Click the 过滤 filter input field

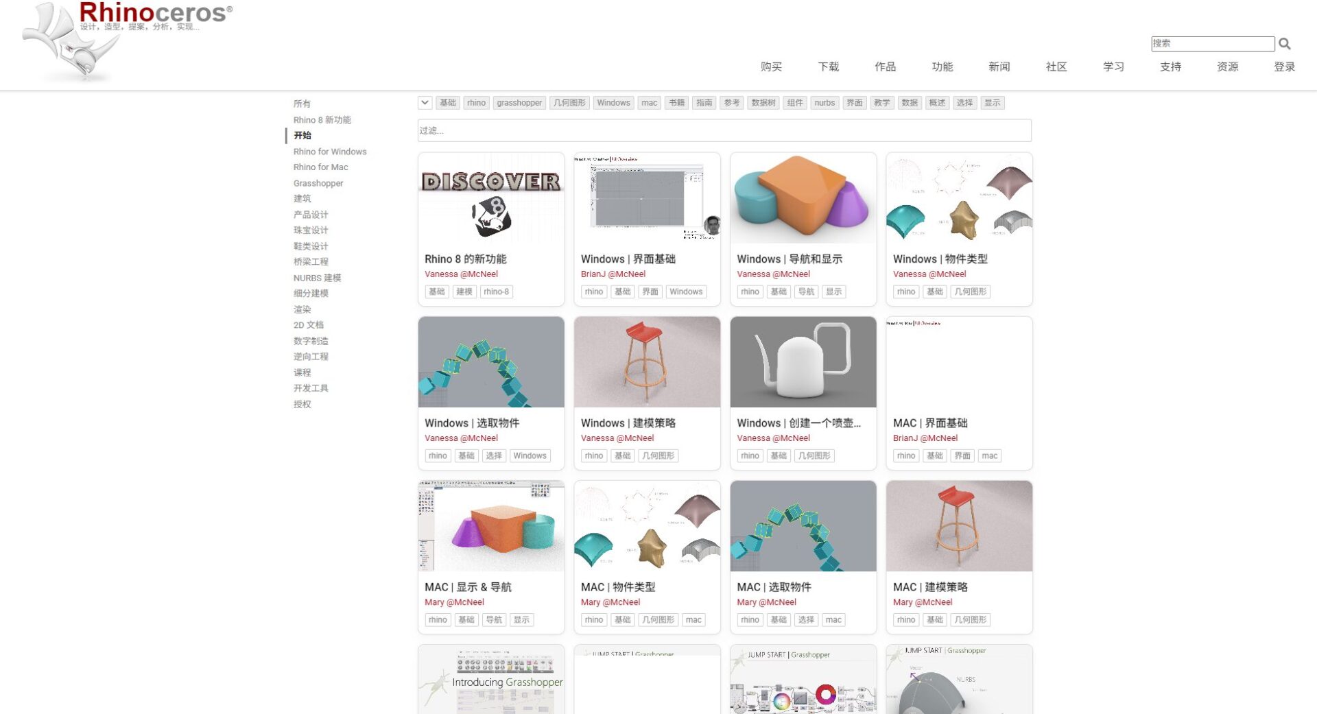point(725,130)
